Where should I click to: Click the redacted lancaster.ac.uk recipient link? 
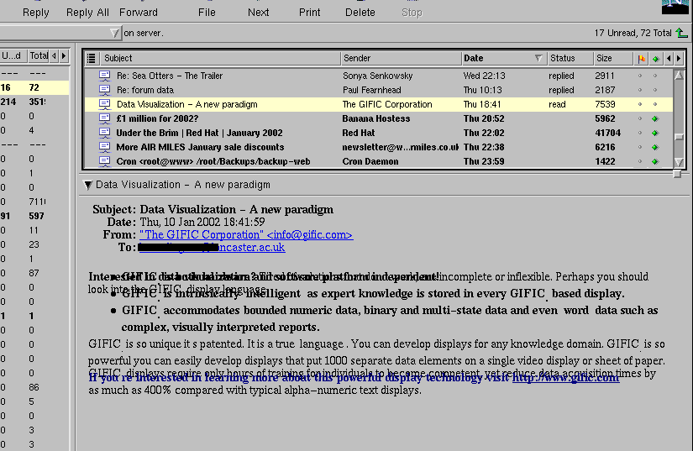[213, 247]
